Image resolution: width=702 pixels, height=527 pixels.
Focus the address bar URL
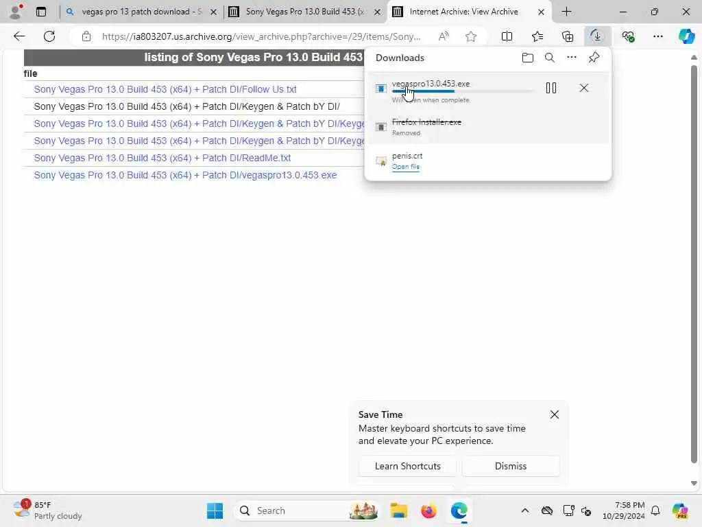(261, 36)
